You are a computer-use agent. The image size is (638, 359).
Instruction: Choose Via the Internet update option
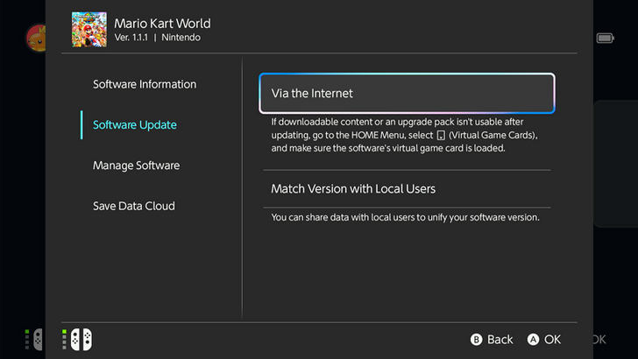[x=407, y=93]
